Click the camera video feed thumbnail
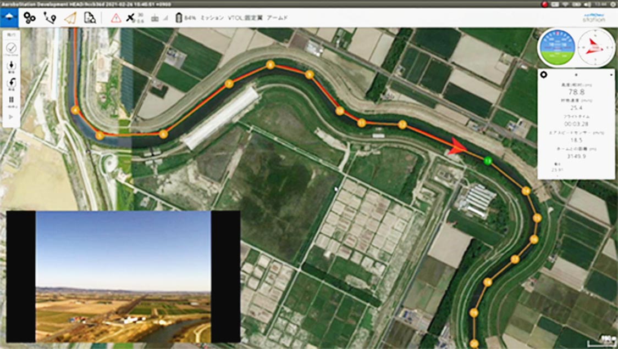Viewport: 618px width, 349px height. tap(123, 277)
